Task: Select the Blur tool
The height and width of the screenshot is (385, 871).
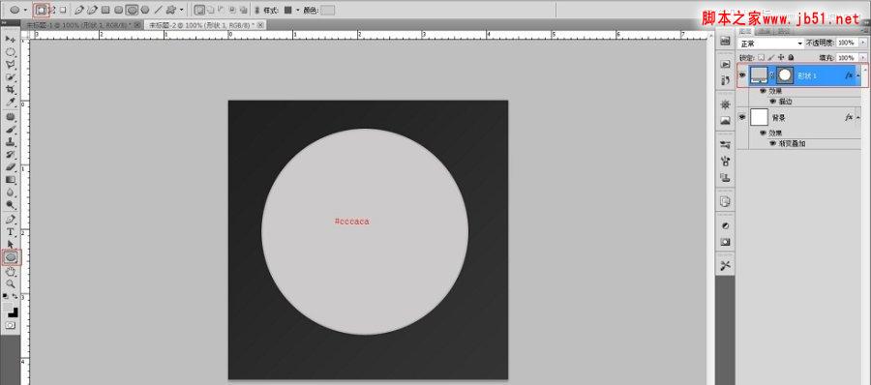Action: pos(10,192)
